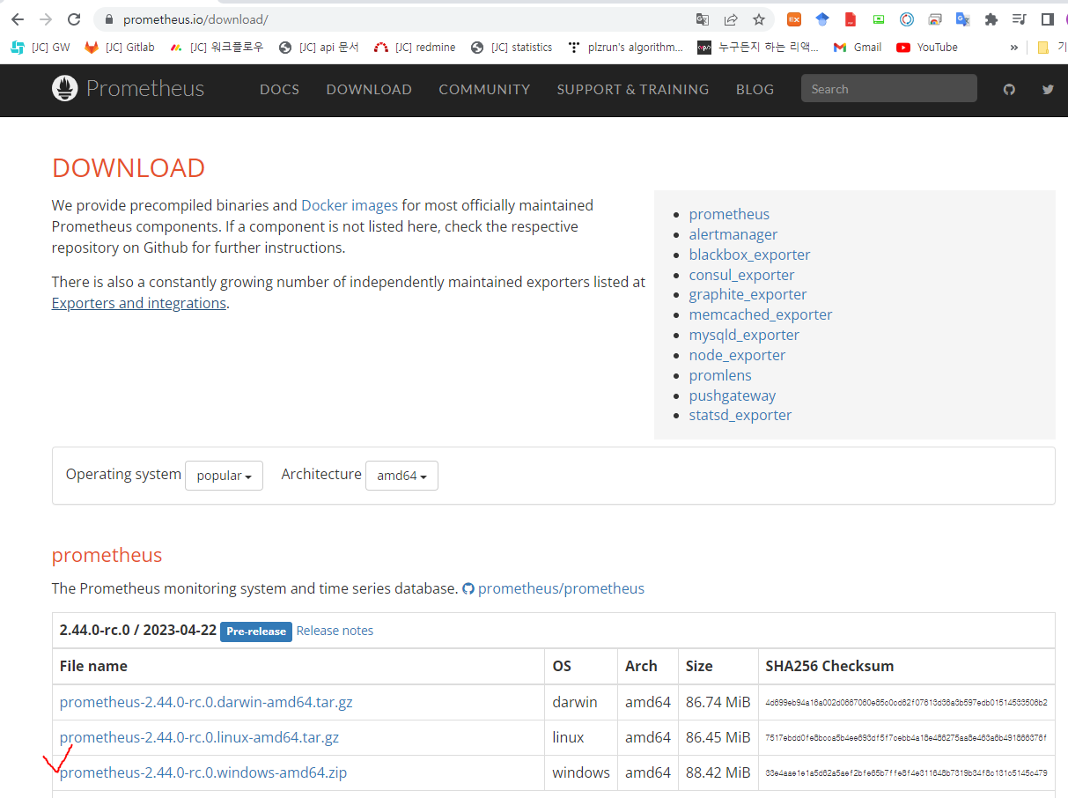Download prometheus-2.44.0-rc.0.darwin-amd64.tar.gz

coord(206,702)
